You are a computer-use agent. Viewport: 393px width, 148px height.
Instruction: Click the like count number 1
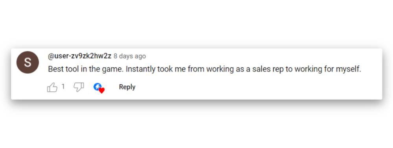(x=63, y=87)
